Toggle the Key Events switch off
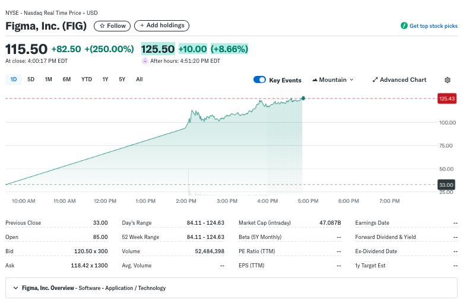Viewport: 463px width, 303px height. (259, 80)
